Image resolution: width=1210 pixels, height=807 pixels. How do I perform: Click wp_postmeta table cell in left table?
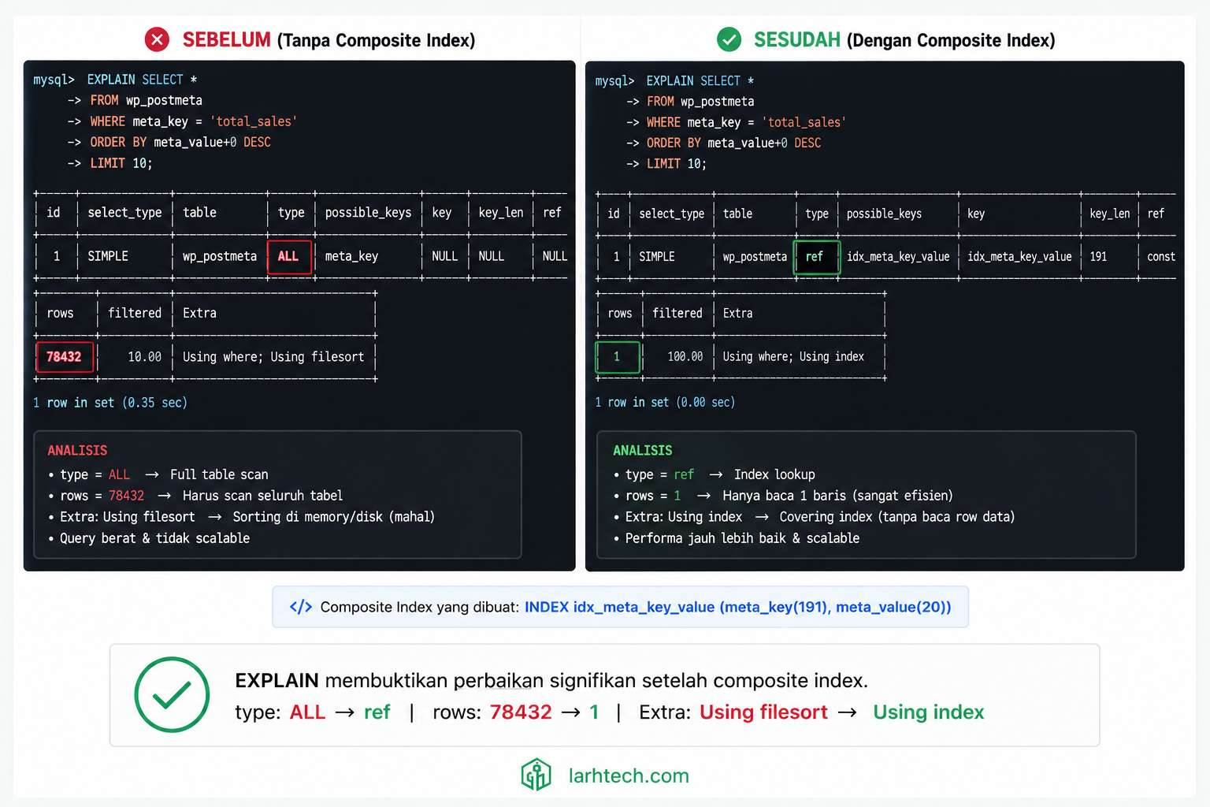[x=220, y=256]
